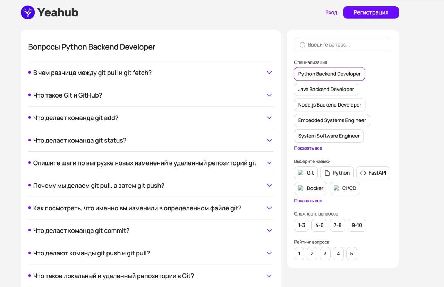Toggle the Git skill filter
This screenshot has height=287, width=444.
(x=306, y=173)
